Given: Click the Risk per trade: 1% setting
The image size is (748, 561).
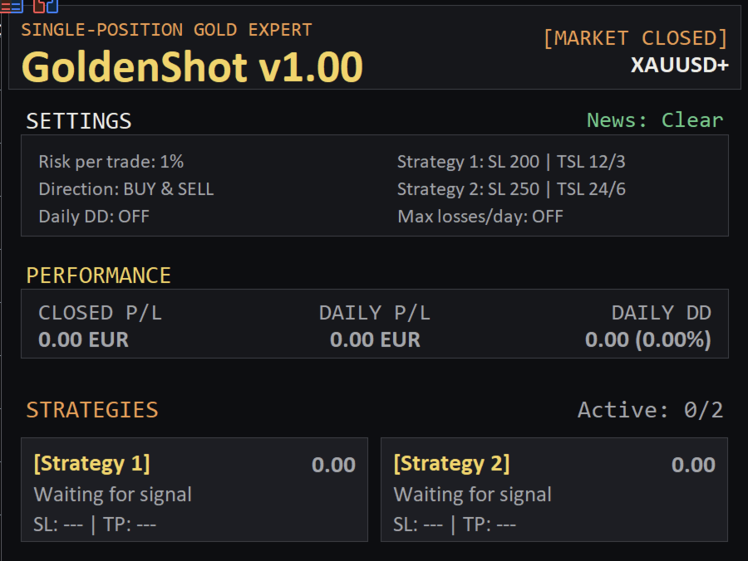Looking at the screenshot, I should click(x=111, y=162).
